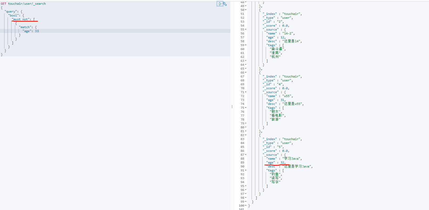Click the "name" : "w55" response line
The height and width of the screenshot is (210, 429).
click(280, 96)
